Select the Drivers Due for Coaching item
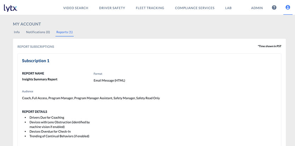Viewport: 295px width, 146px height. pos(47,117)
